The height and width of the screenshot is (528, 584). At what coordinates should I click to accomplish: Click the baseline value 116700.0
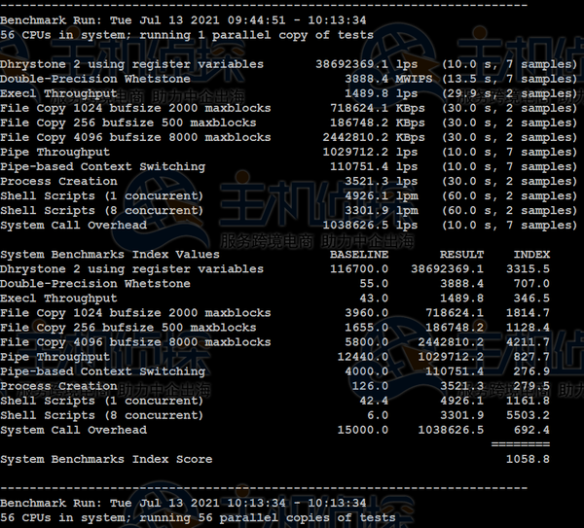pyautogui.click(x=359, y=269)
